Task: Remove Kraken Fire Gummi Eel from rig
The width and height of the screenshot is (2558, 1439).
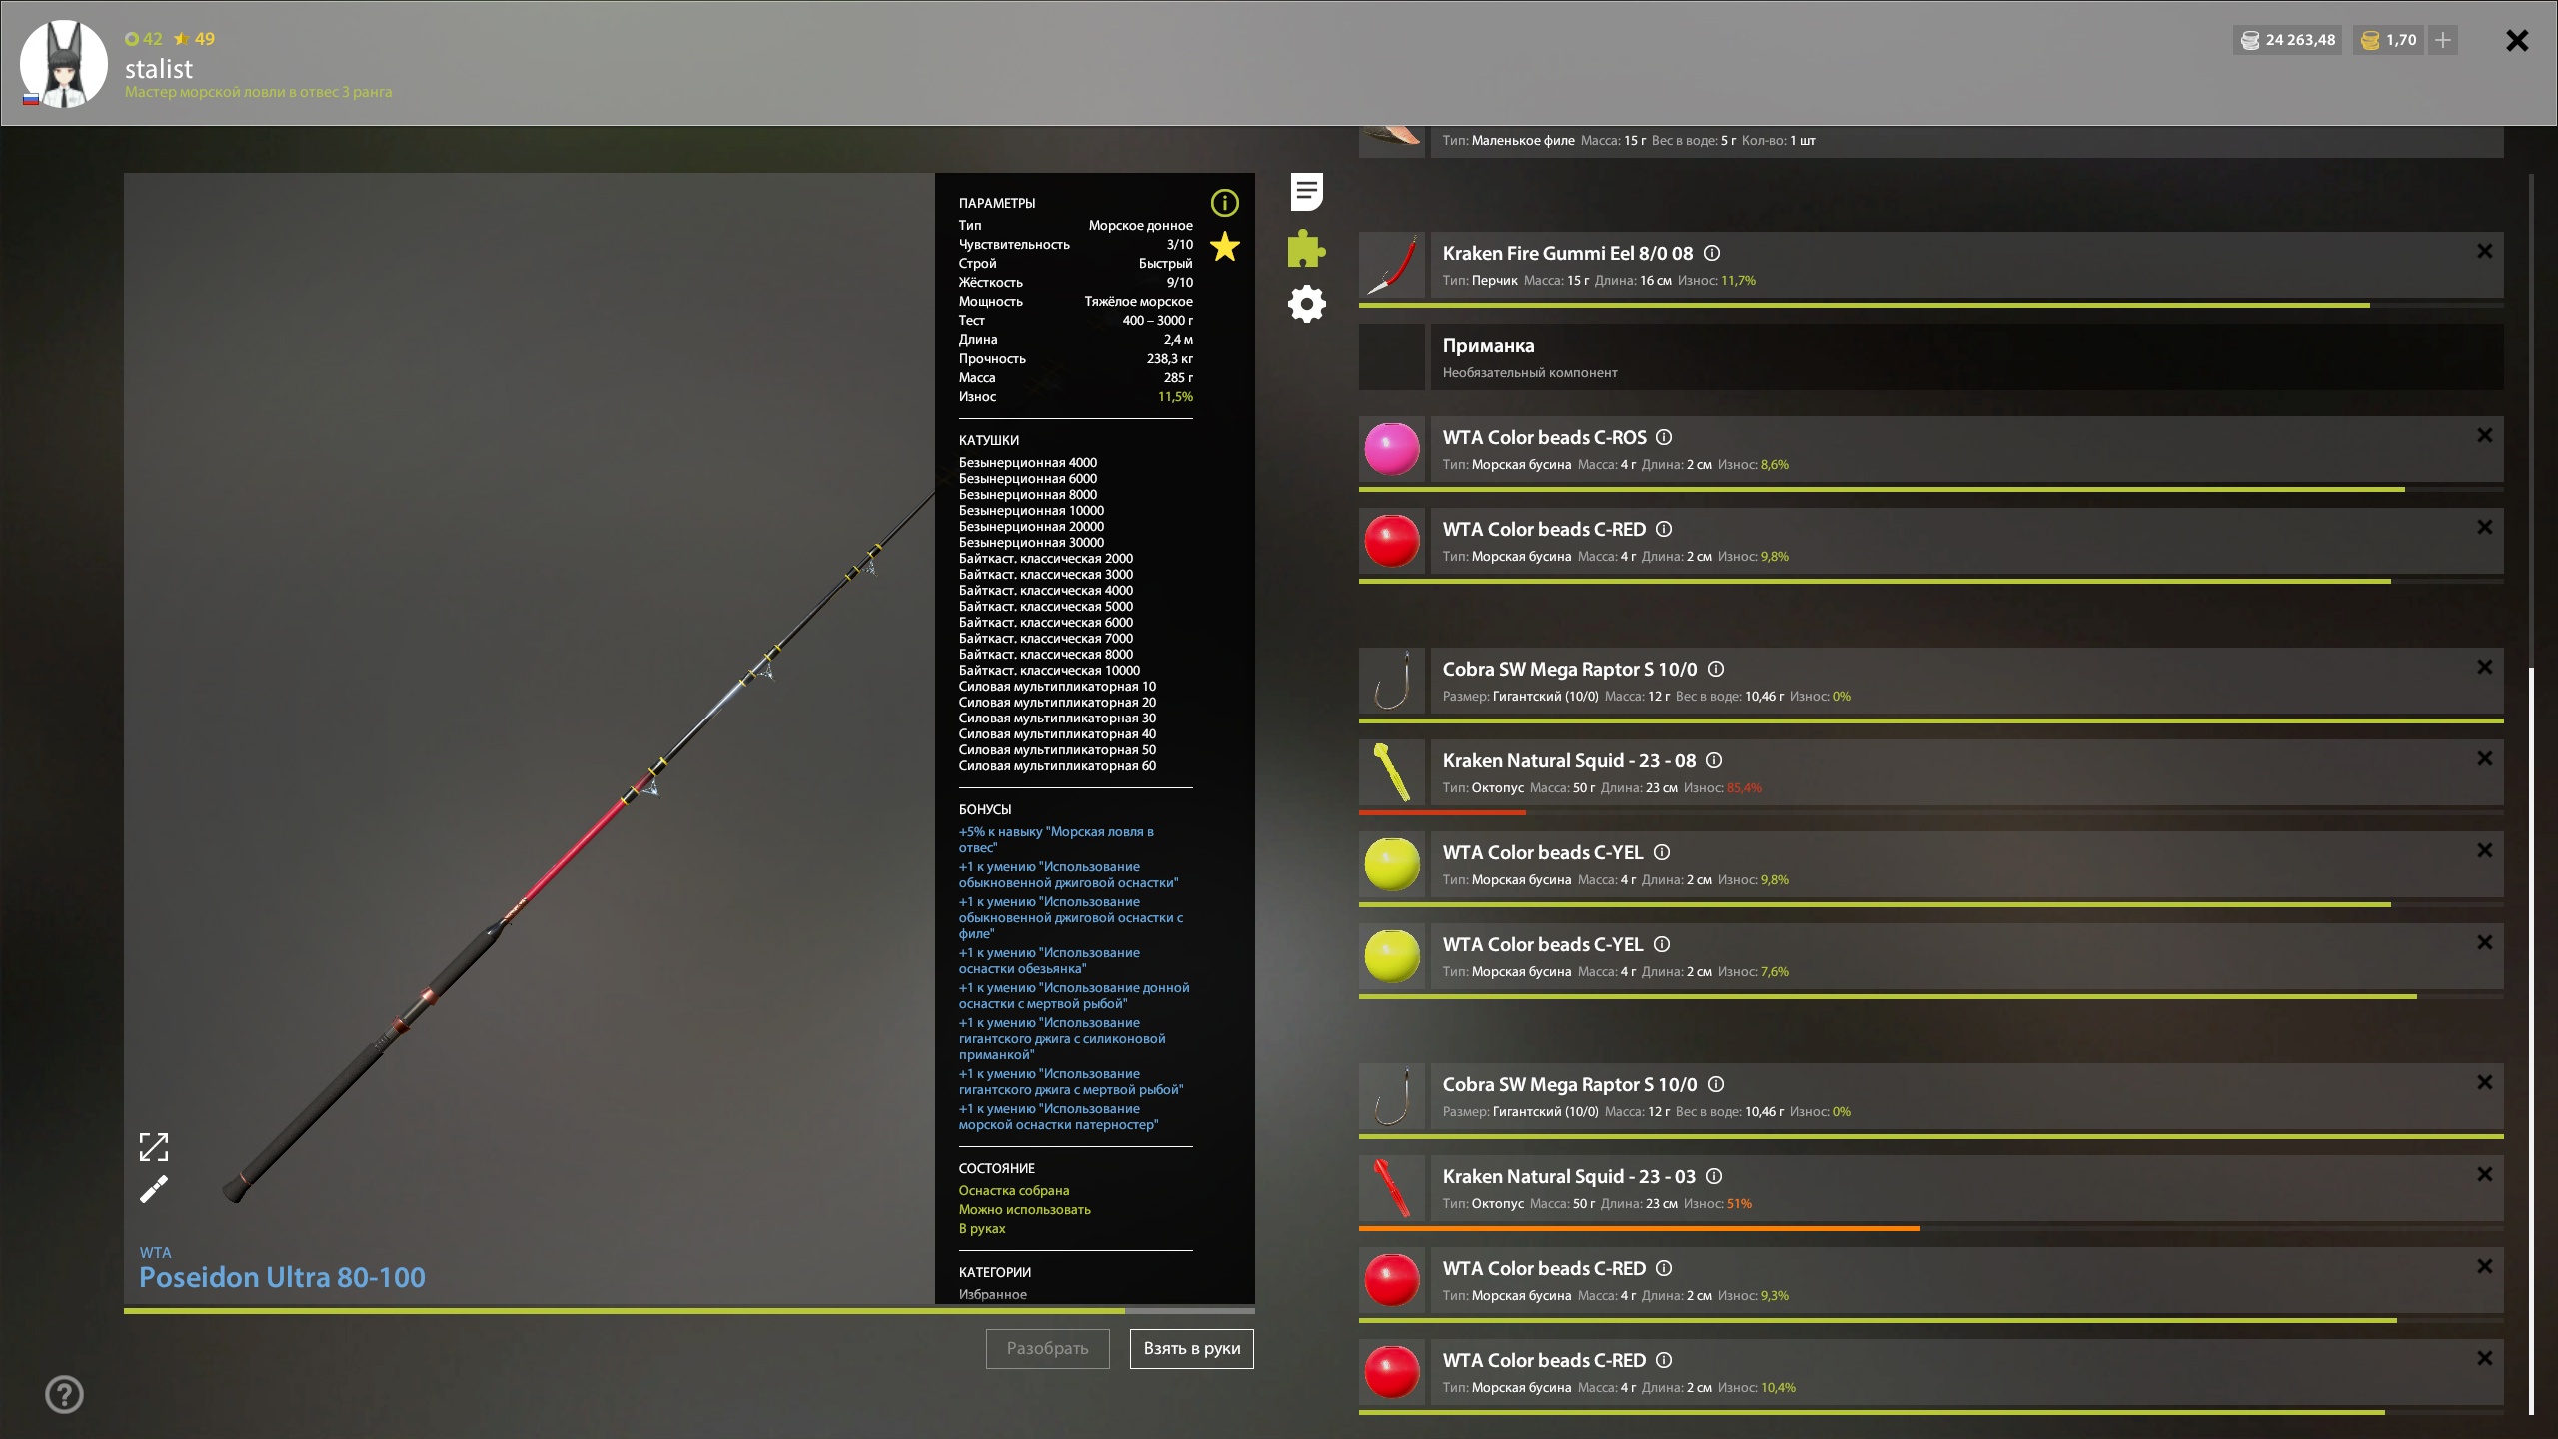Action: pyautogui.click(x=2485, y=252)
